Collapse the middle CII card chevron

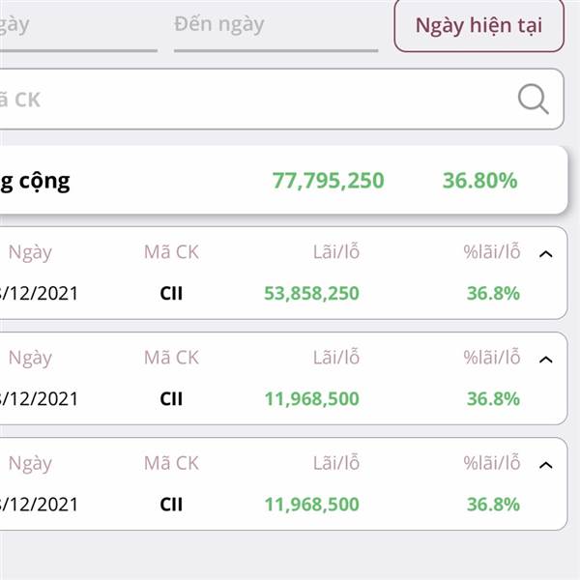pyautogui.click(x=546, y=360)
